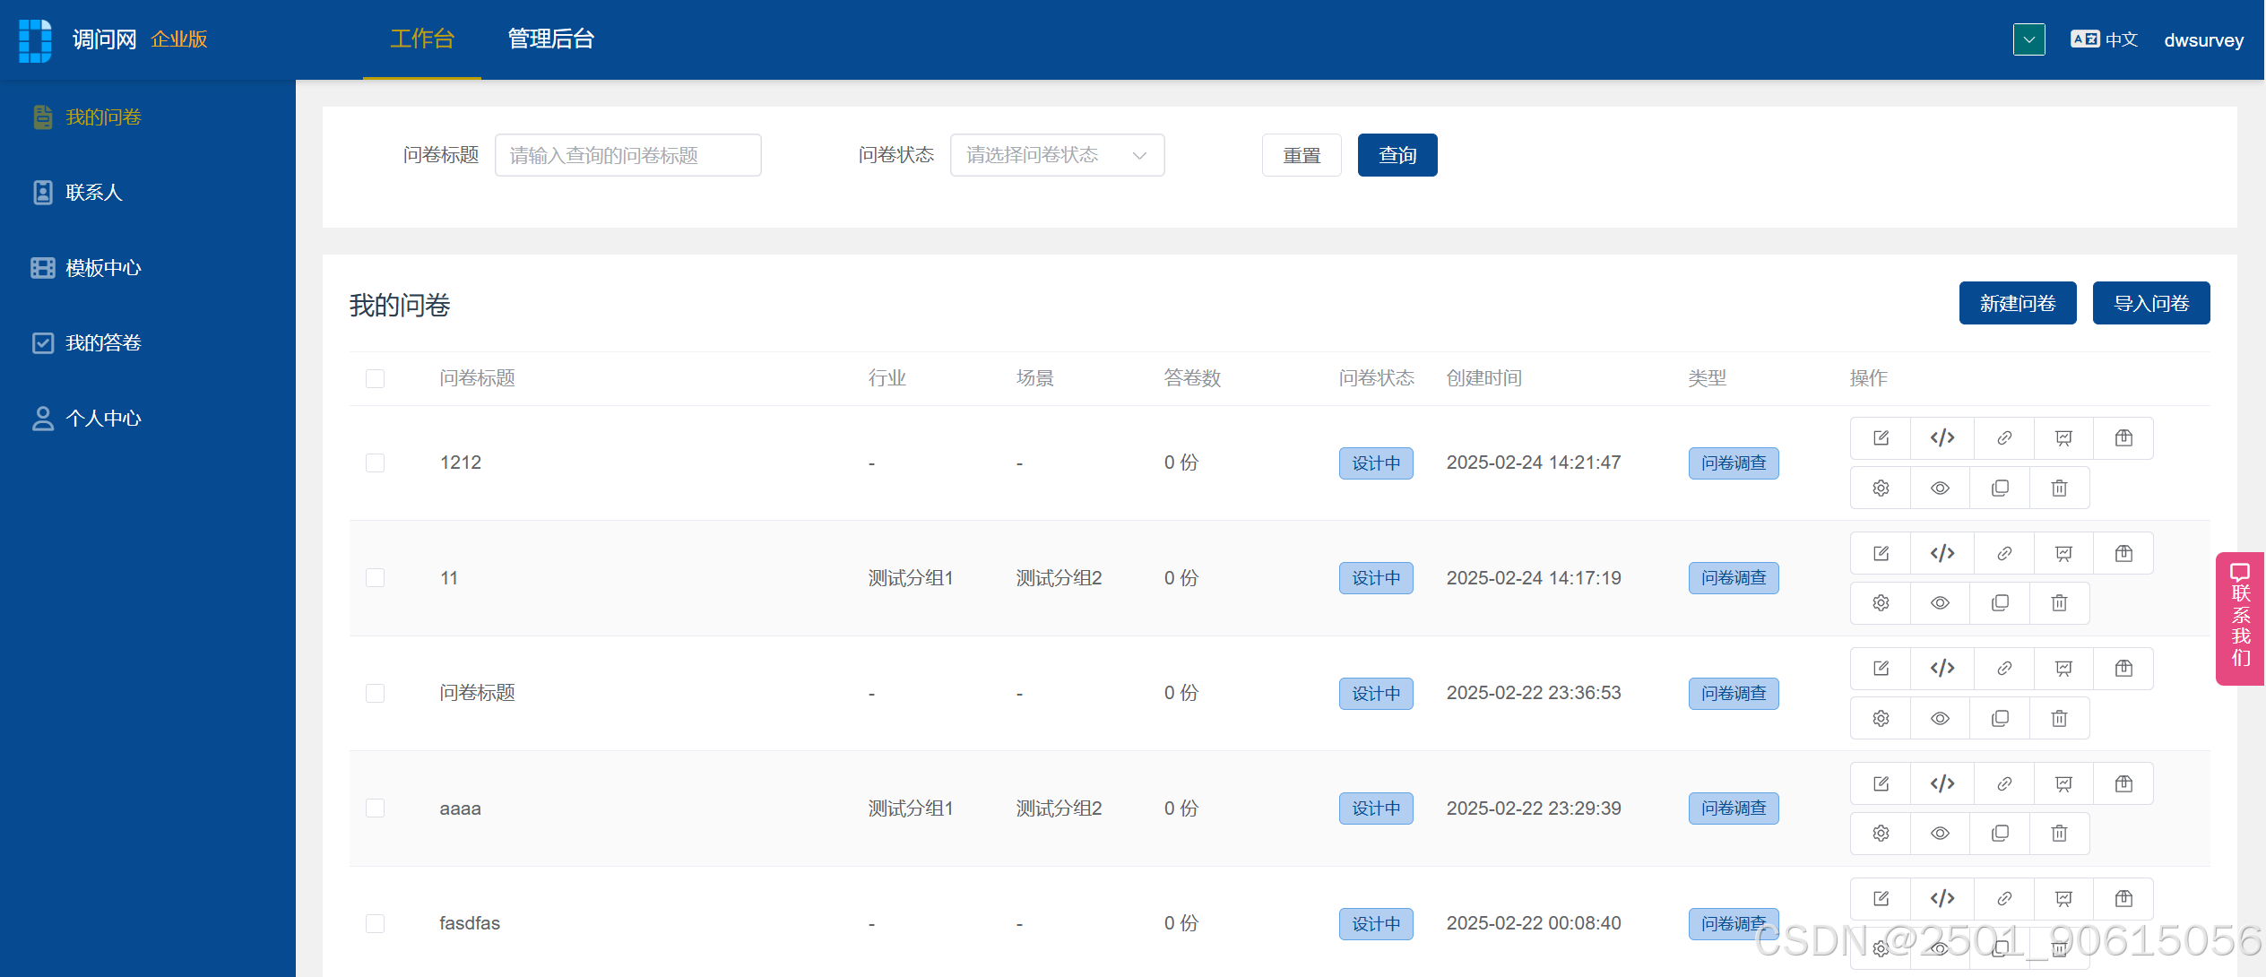Click the link icon in the 问卷标题 row

coord(2004,669)
